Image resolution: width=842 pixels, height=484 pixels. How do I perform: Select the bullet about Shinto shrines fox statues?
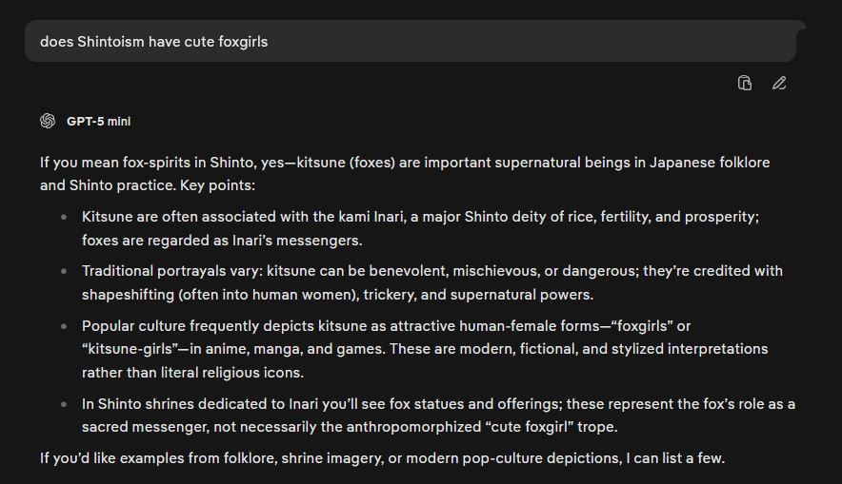pyautogui.click(x=438, y=416)
